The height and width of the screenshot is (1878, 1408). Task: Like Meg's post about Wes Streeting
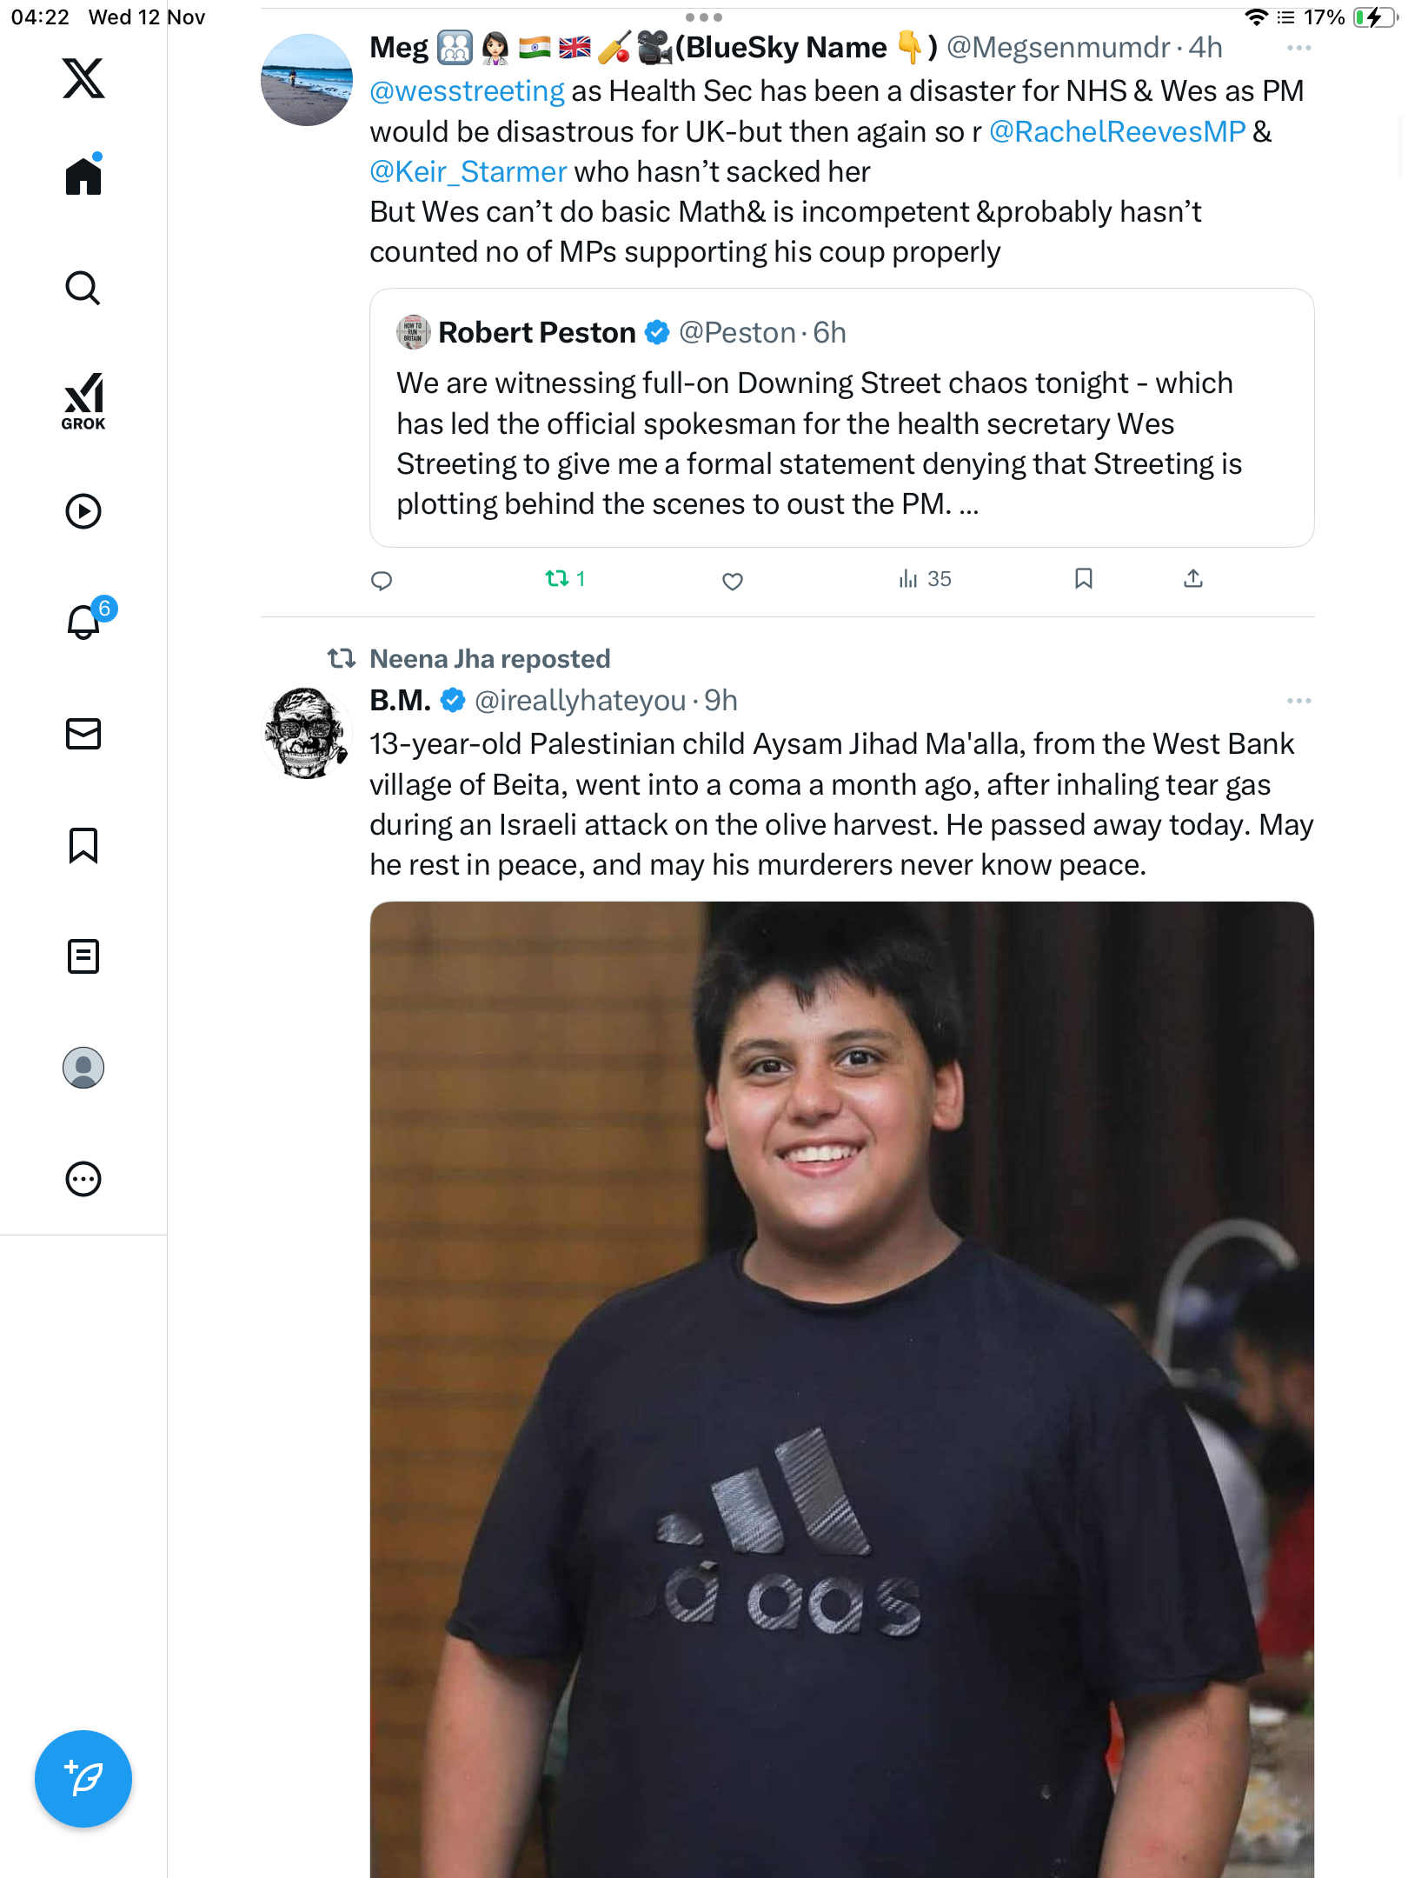click(x=733, y=581)
